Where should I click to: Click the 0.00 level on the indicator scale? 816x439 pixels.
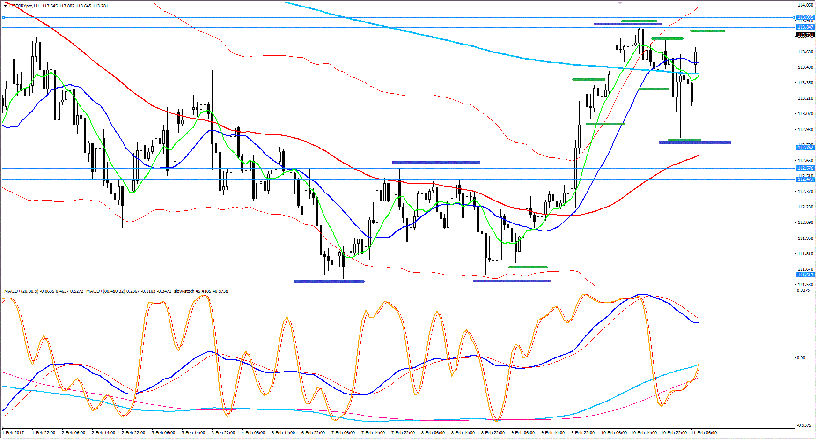(x=801, y=358)
